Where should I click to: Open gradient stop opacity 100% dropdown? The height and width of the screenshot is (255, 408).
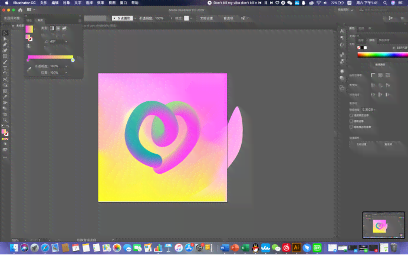coord(67,67)
